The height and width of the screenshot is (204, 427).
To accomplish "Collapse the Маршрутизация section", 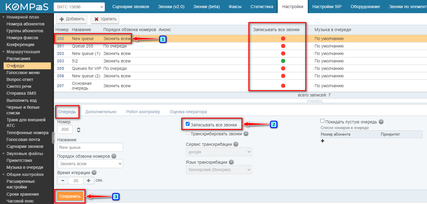I will coord(3,52).
